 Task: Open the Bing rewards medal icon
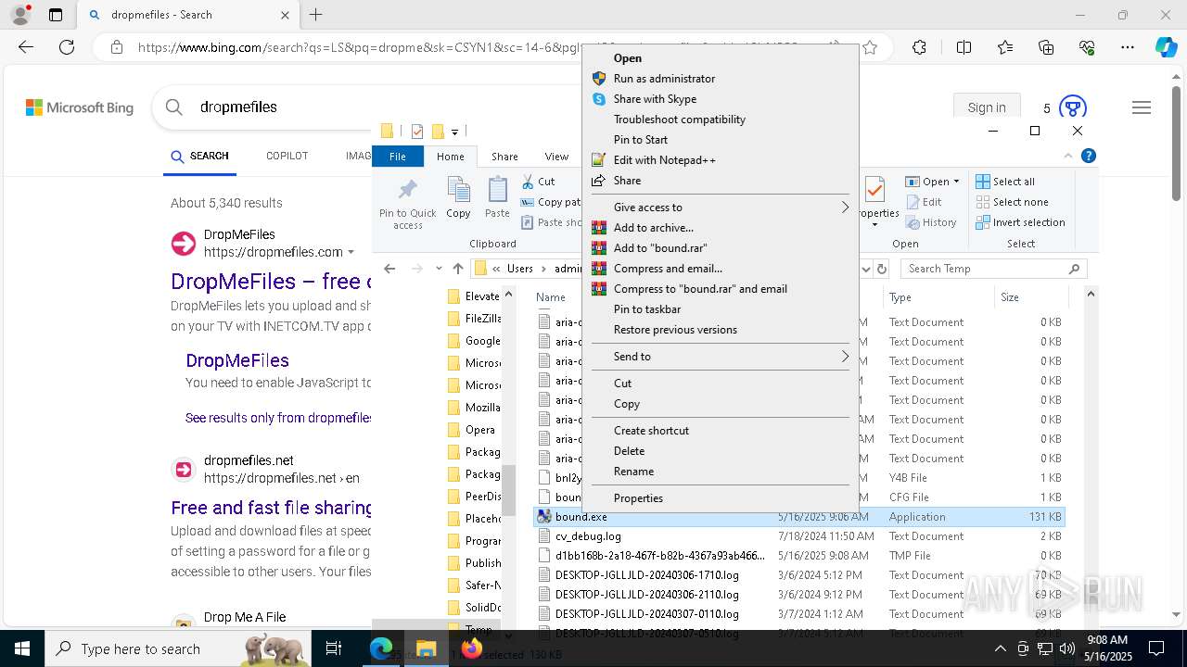pos(1072,107)
